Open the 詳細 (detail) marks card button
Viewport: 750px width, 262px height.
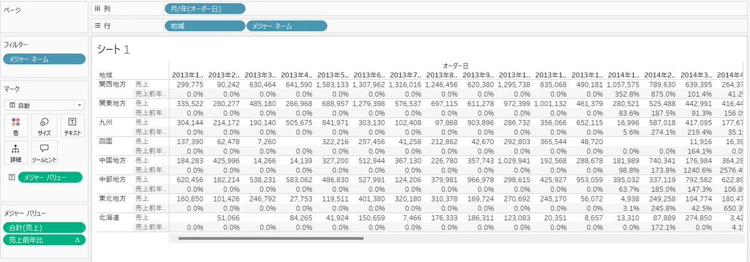pos(16,153)
